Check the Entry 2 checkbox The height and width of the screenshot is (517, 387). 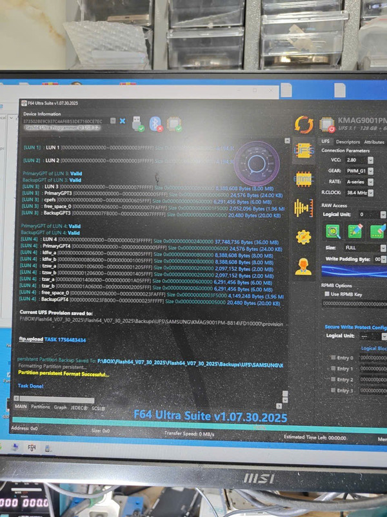333,379
